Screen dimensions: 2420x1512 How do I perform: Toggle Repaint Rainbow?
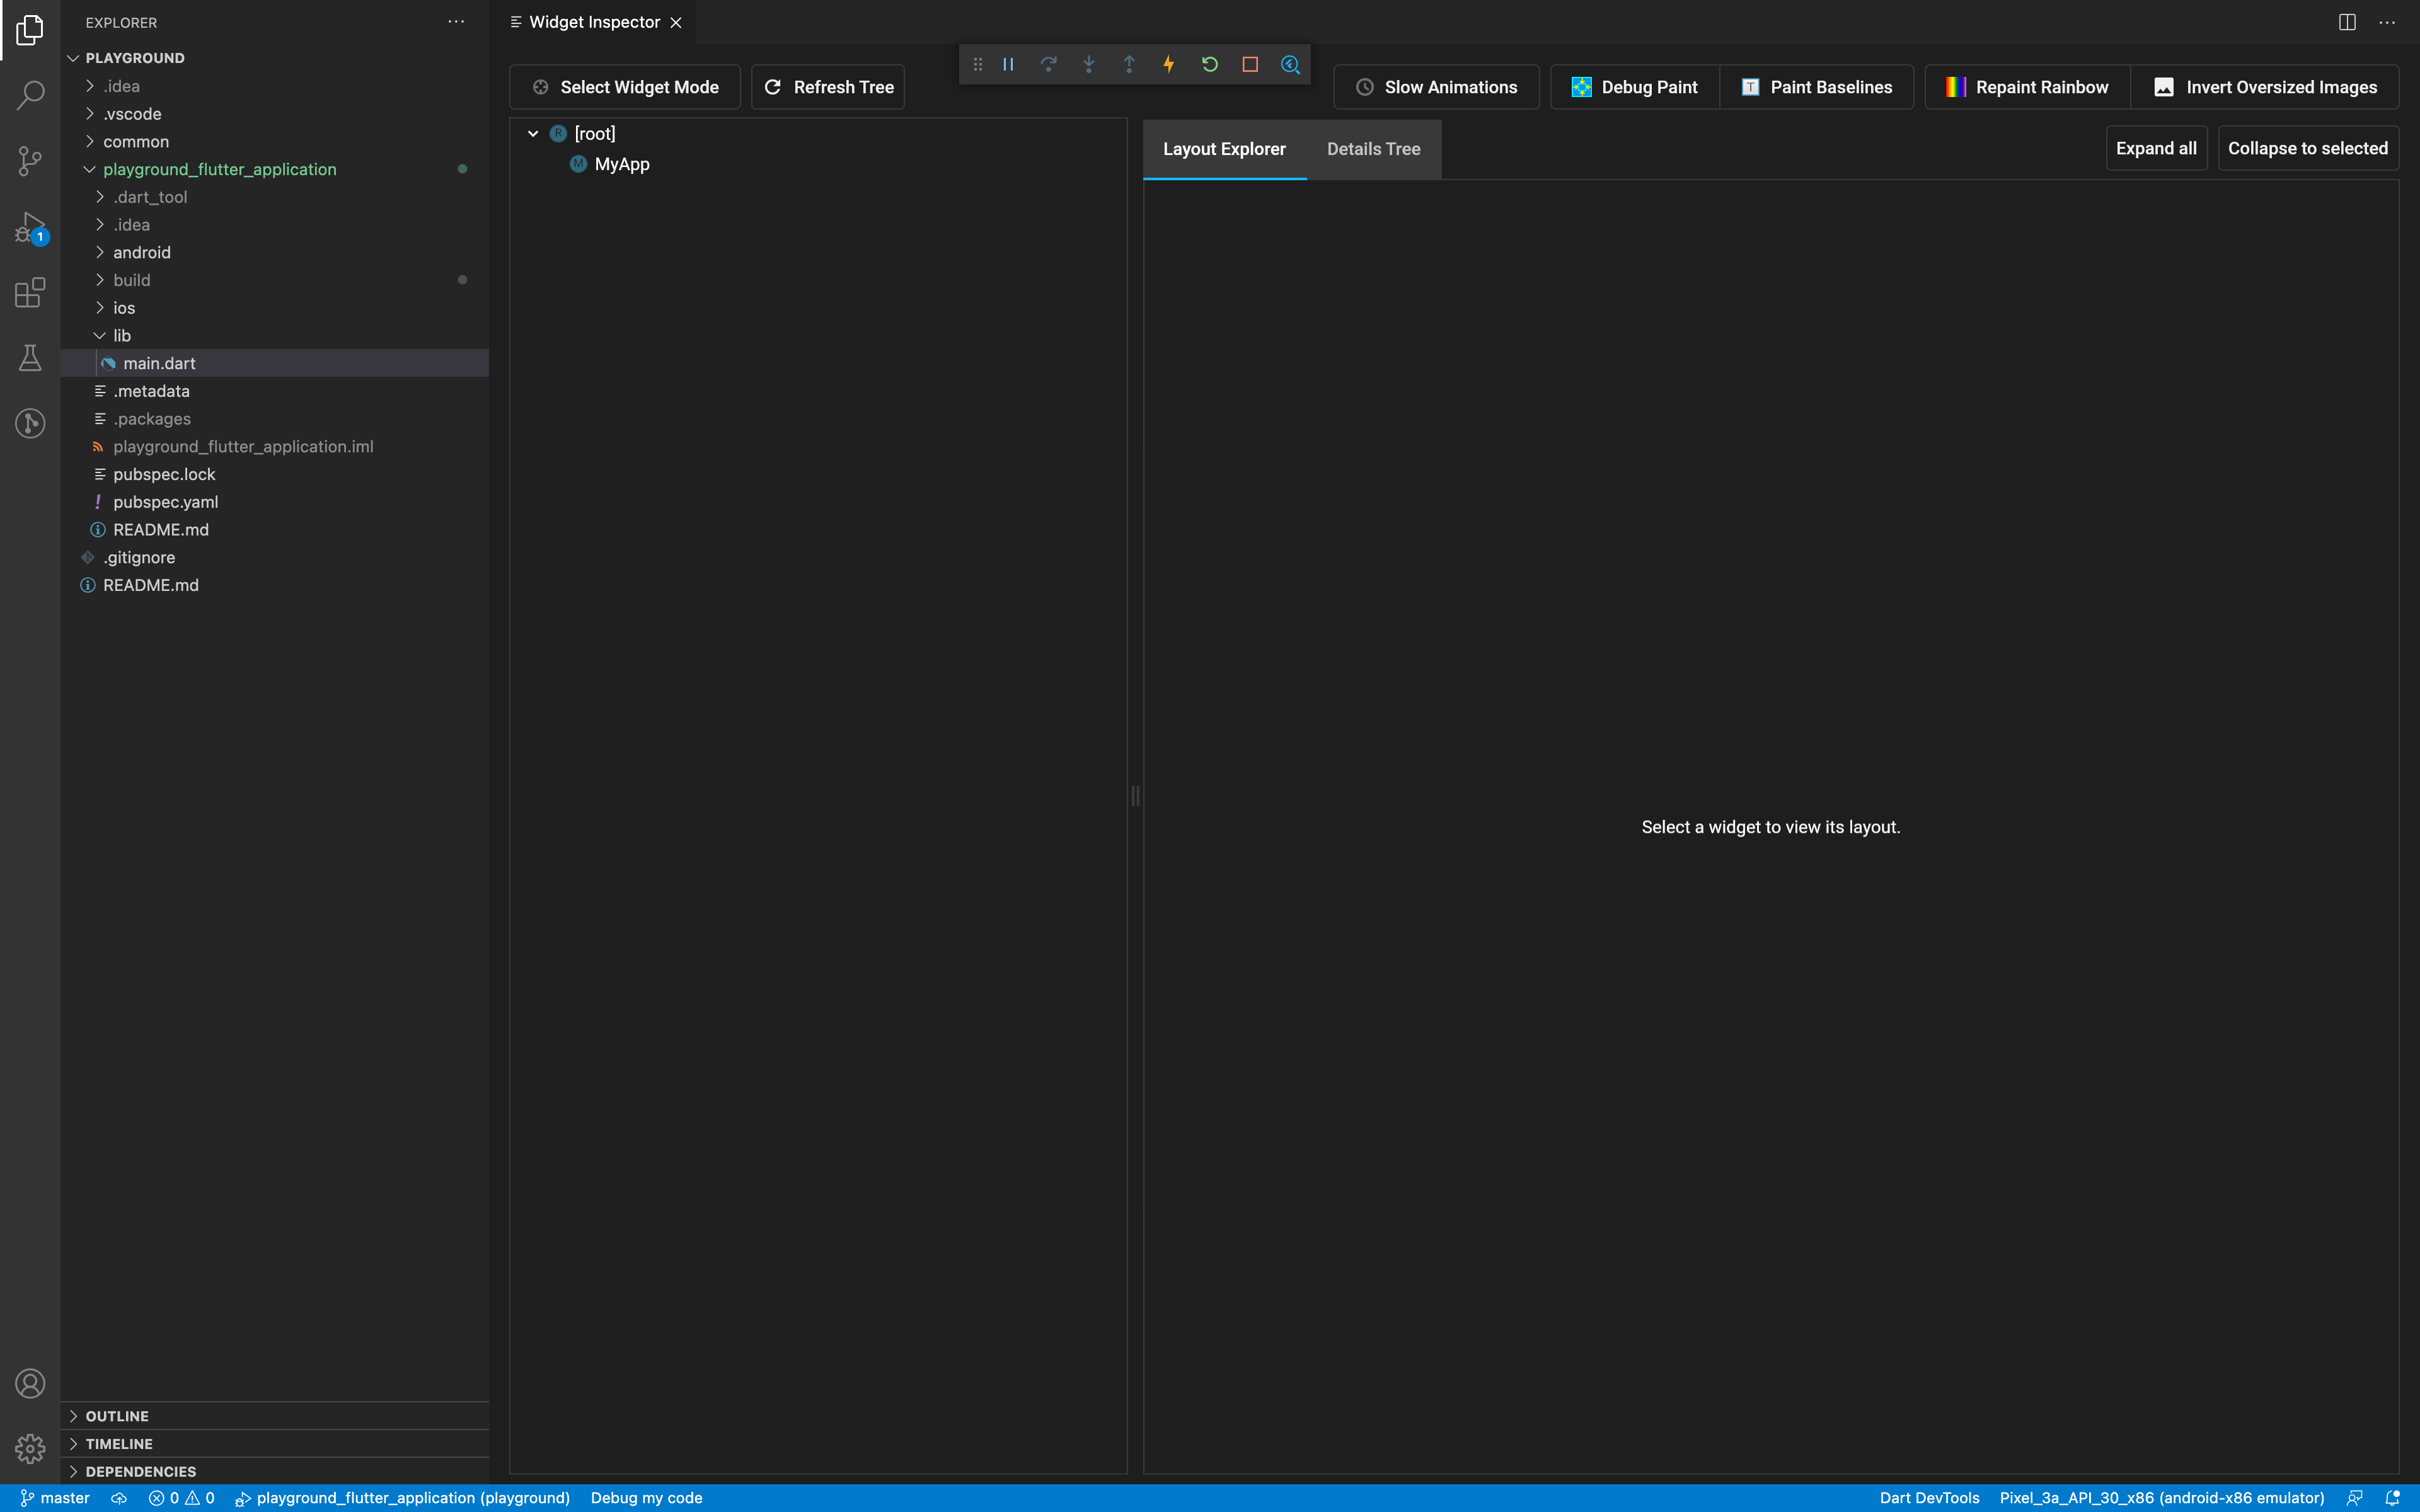(x=2026, y=87)
